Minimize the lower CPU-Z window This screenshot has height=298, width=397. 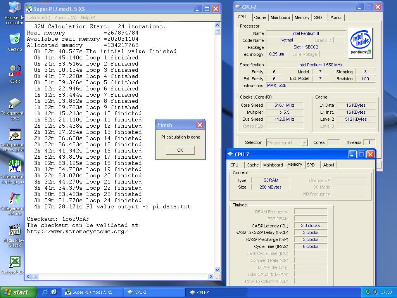pyautogui.click(x=352, y=154)
